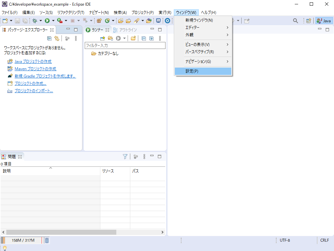
Task: Click the Search flashlight toolbar icon
Action: (137, 21)
